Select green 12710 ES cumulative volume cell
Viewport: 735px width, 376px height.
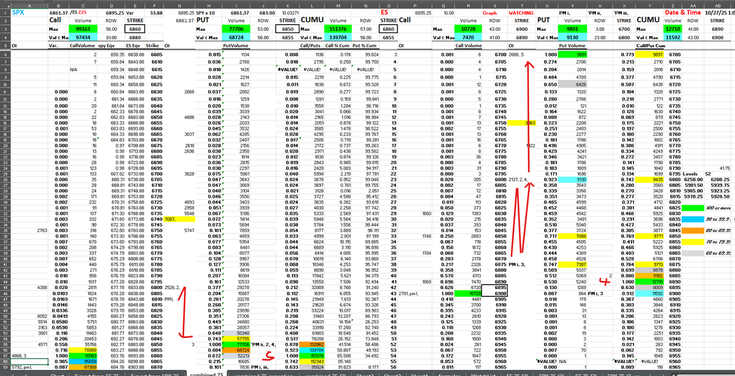tap(673, 29)
